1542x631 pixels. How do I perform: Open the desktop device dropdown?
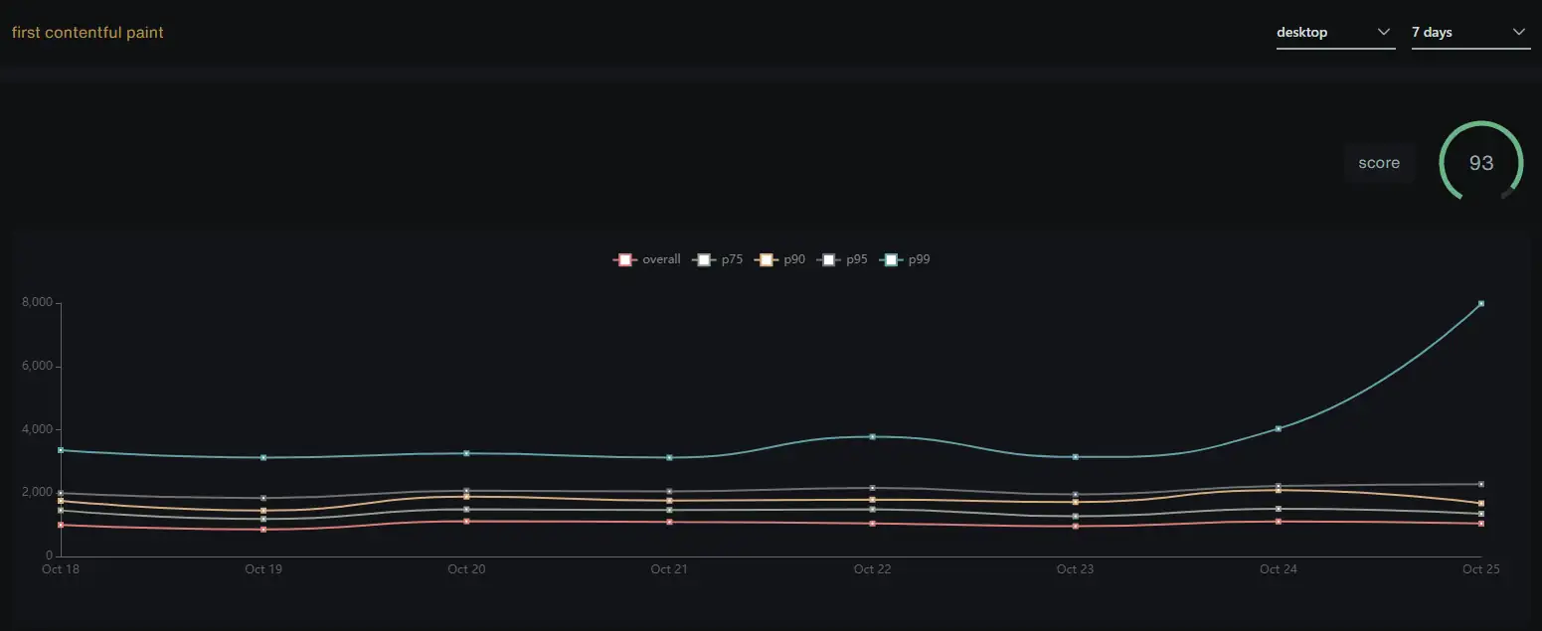pos(1335,33)
